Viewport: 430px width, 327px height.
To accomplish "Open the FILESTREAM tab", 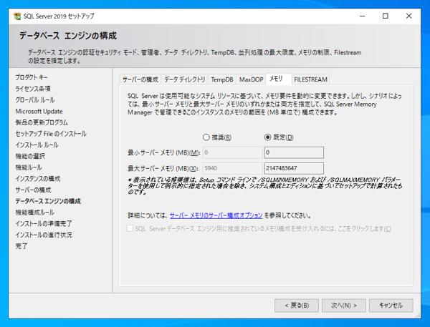I will click(x=310, y=79).
